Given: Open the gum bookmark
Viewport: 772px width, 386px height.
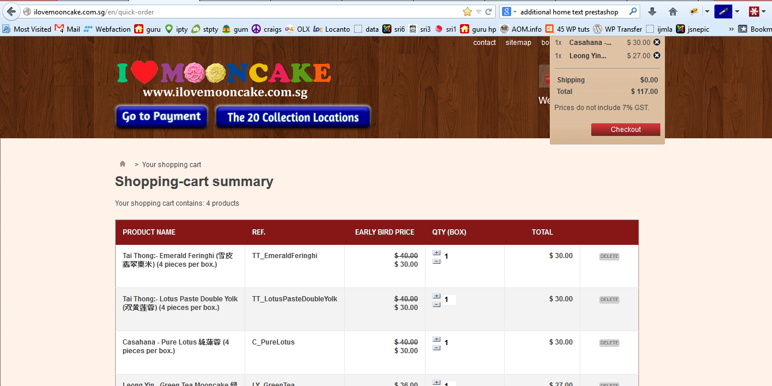Looking at the screenshot, I should click(235, 29).
